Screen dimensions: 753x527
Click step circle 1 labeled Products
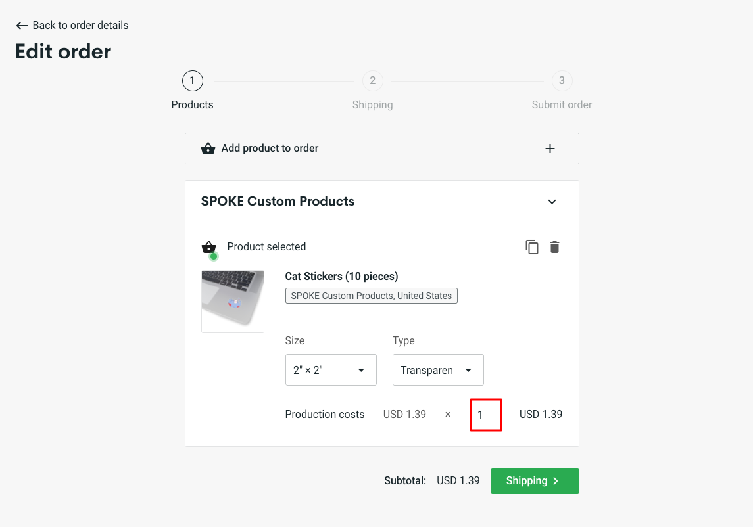[x=192, y=80]
